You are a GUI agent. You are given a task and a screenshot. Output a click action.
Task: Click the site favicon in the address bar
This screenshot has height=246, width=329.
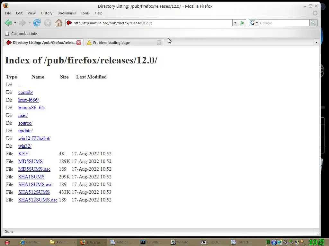(x=69, y=23)
